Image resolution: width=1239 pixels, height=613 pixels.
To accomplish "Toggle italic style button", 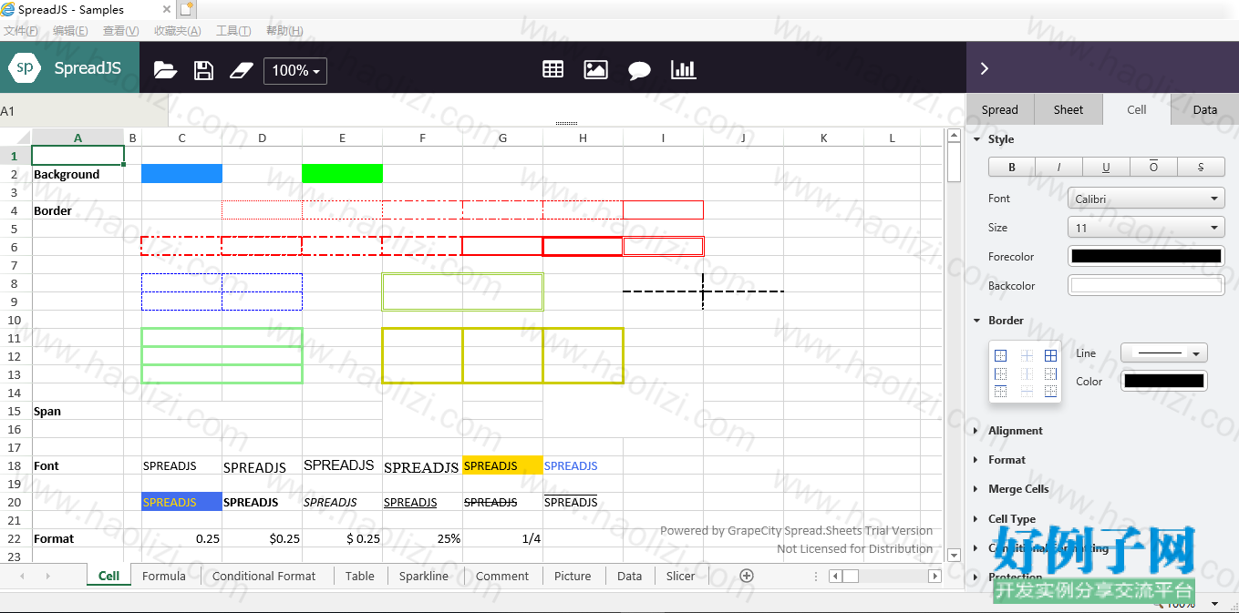I will tap(1059, 167).
